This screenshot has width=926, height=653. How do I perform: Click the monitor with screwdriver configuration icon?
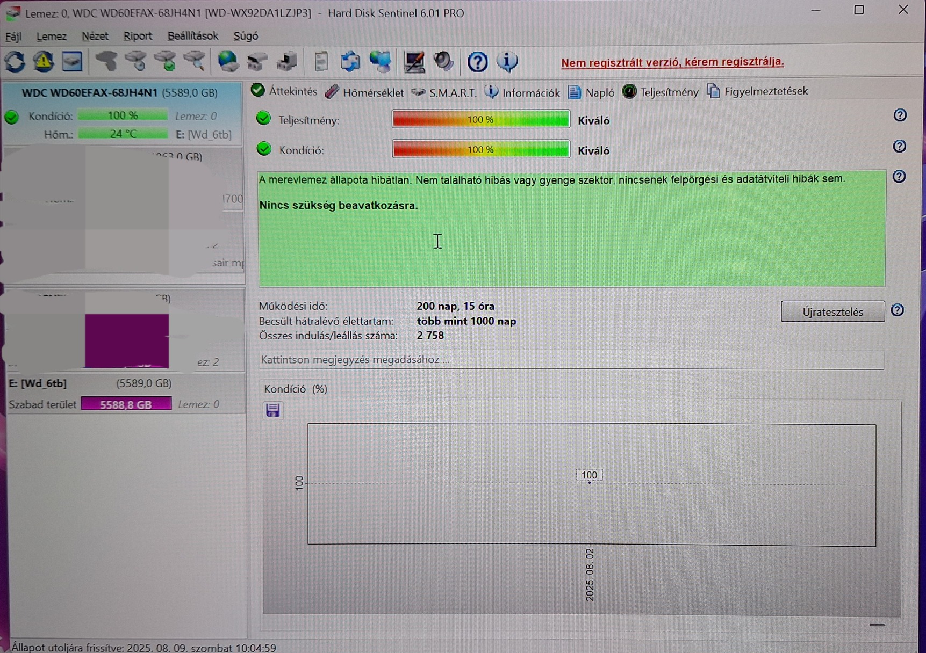(414, 62)
